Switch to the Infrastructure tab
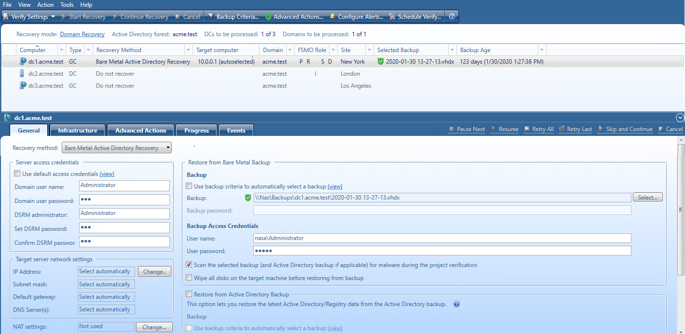 click(77, 130)
